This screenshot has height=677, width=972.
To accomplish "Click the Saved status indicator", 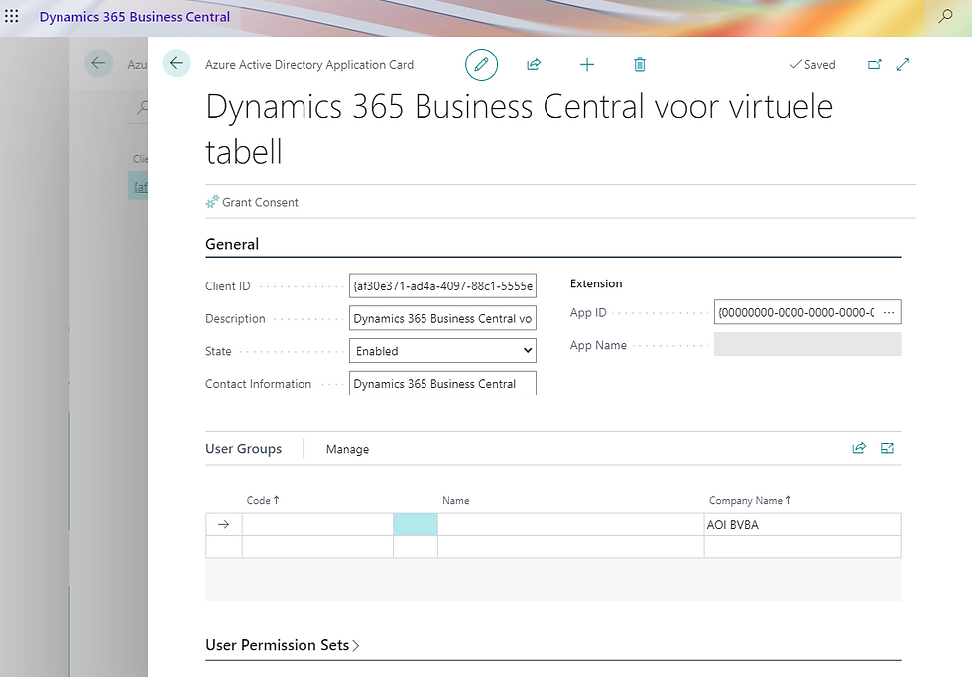I will coord(812,65).
